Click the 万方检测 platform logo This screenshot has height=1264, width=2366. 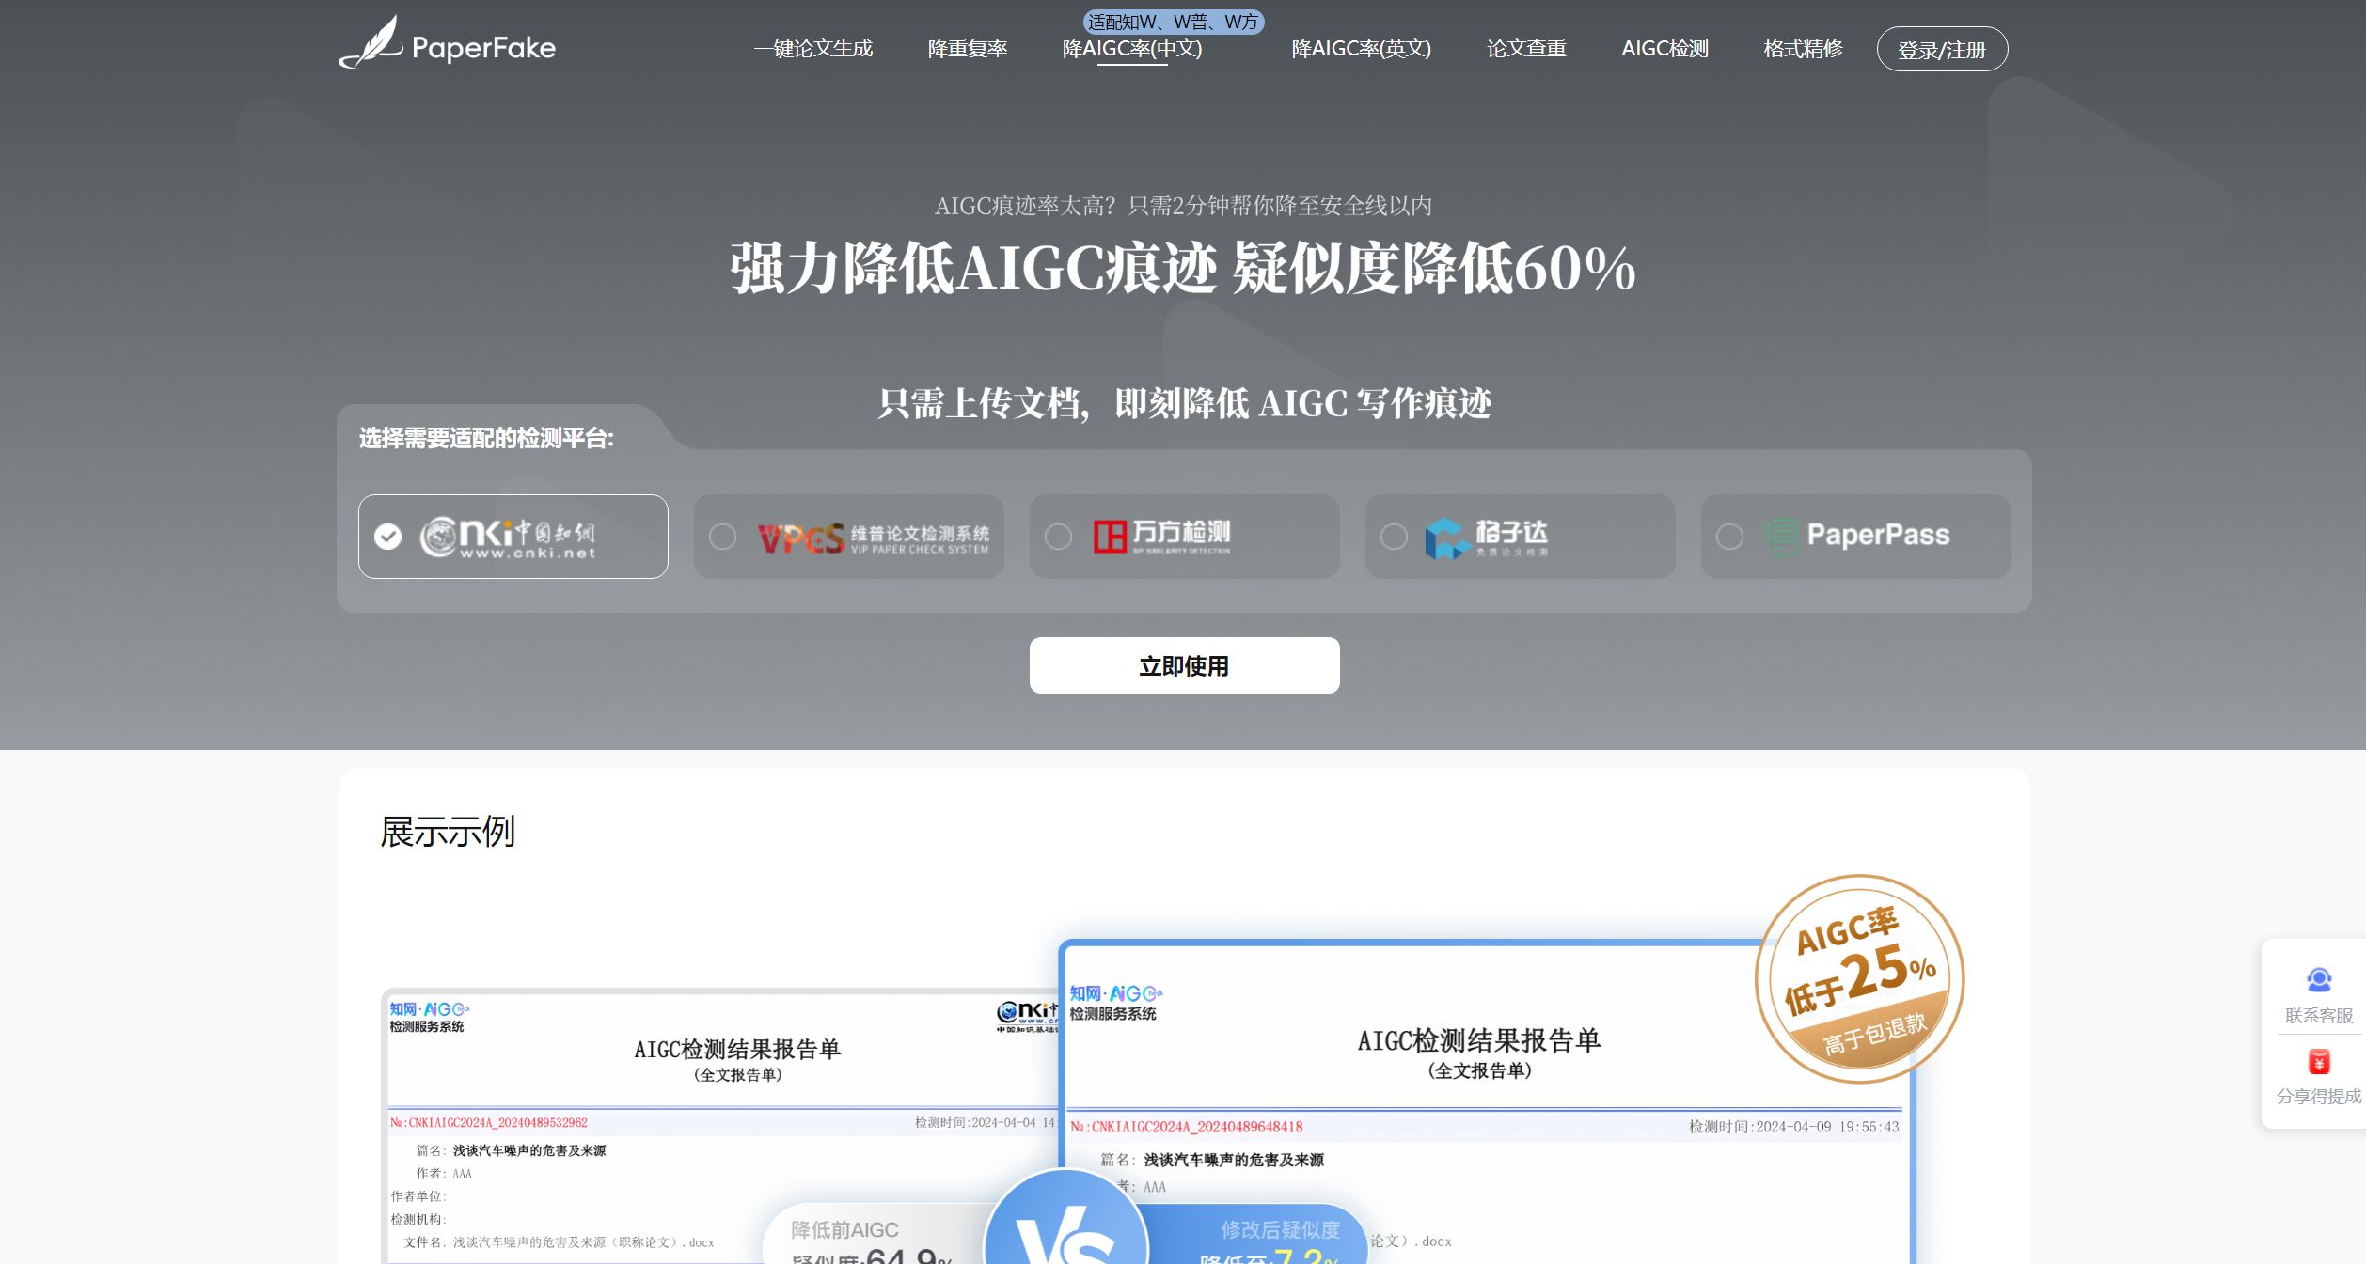[1166, 534]
